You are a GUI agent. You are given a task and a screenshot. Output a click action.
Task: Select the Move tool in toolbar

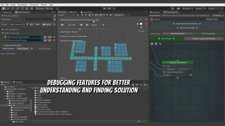coord(8,8)
